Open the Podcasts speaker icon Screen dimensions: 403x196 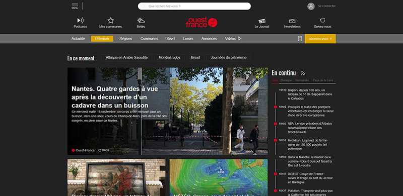click(x=81, y=21)
